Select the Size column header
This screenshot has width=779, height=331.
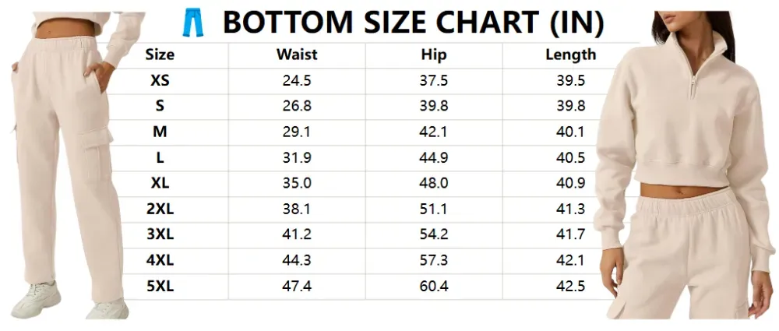[x=160, y=55]
